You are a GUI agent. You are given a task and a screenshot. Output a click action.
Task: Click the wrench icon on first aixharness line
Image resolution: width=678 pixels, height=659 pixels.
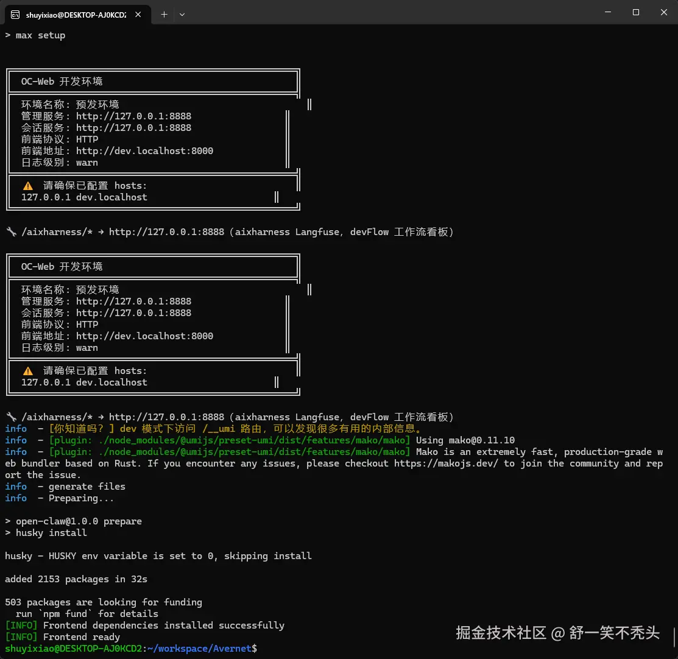(12, 232)
